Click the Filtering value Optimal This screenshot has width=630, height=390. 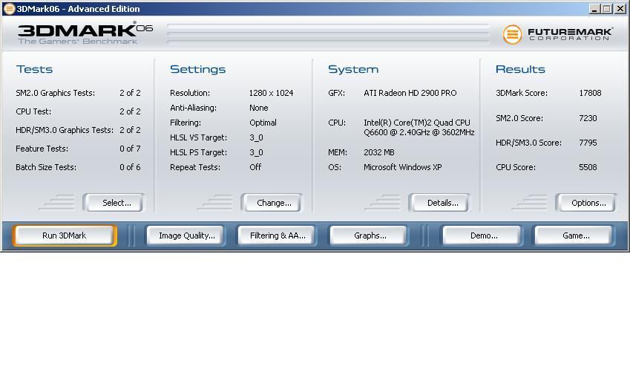tap(263, 123)
